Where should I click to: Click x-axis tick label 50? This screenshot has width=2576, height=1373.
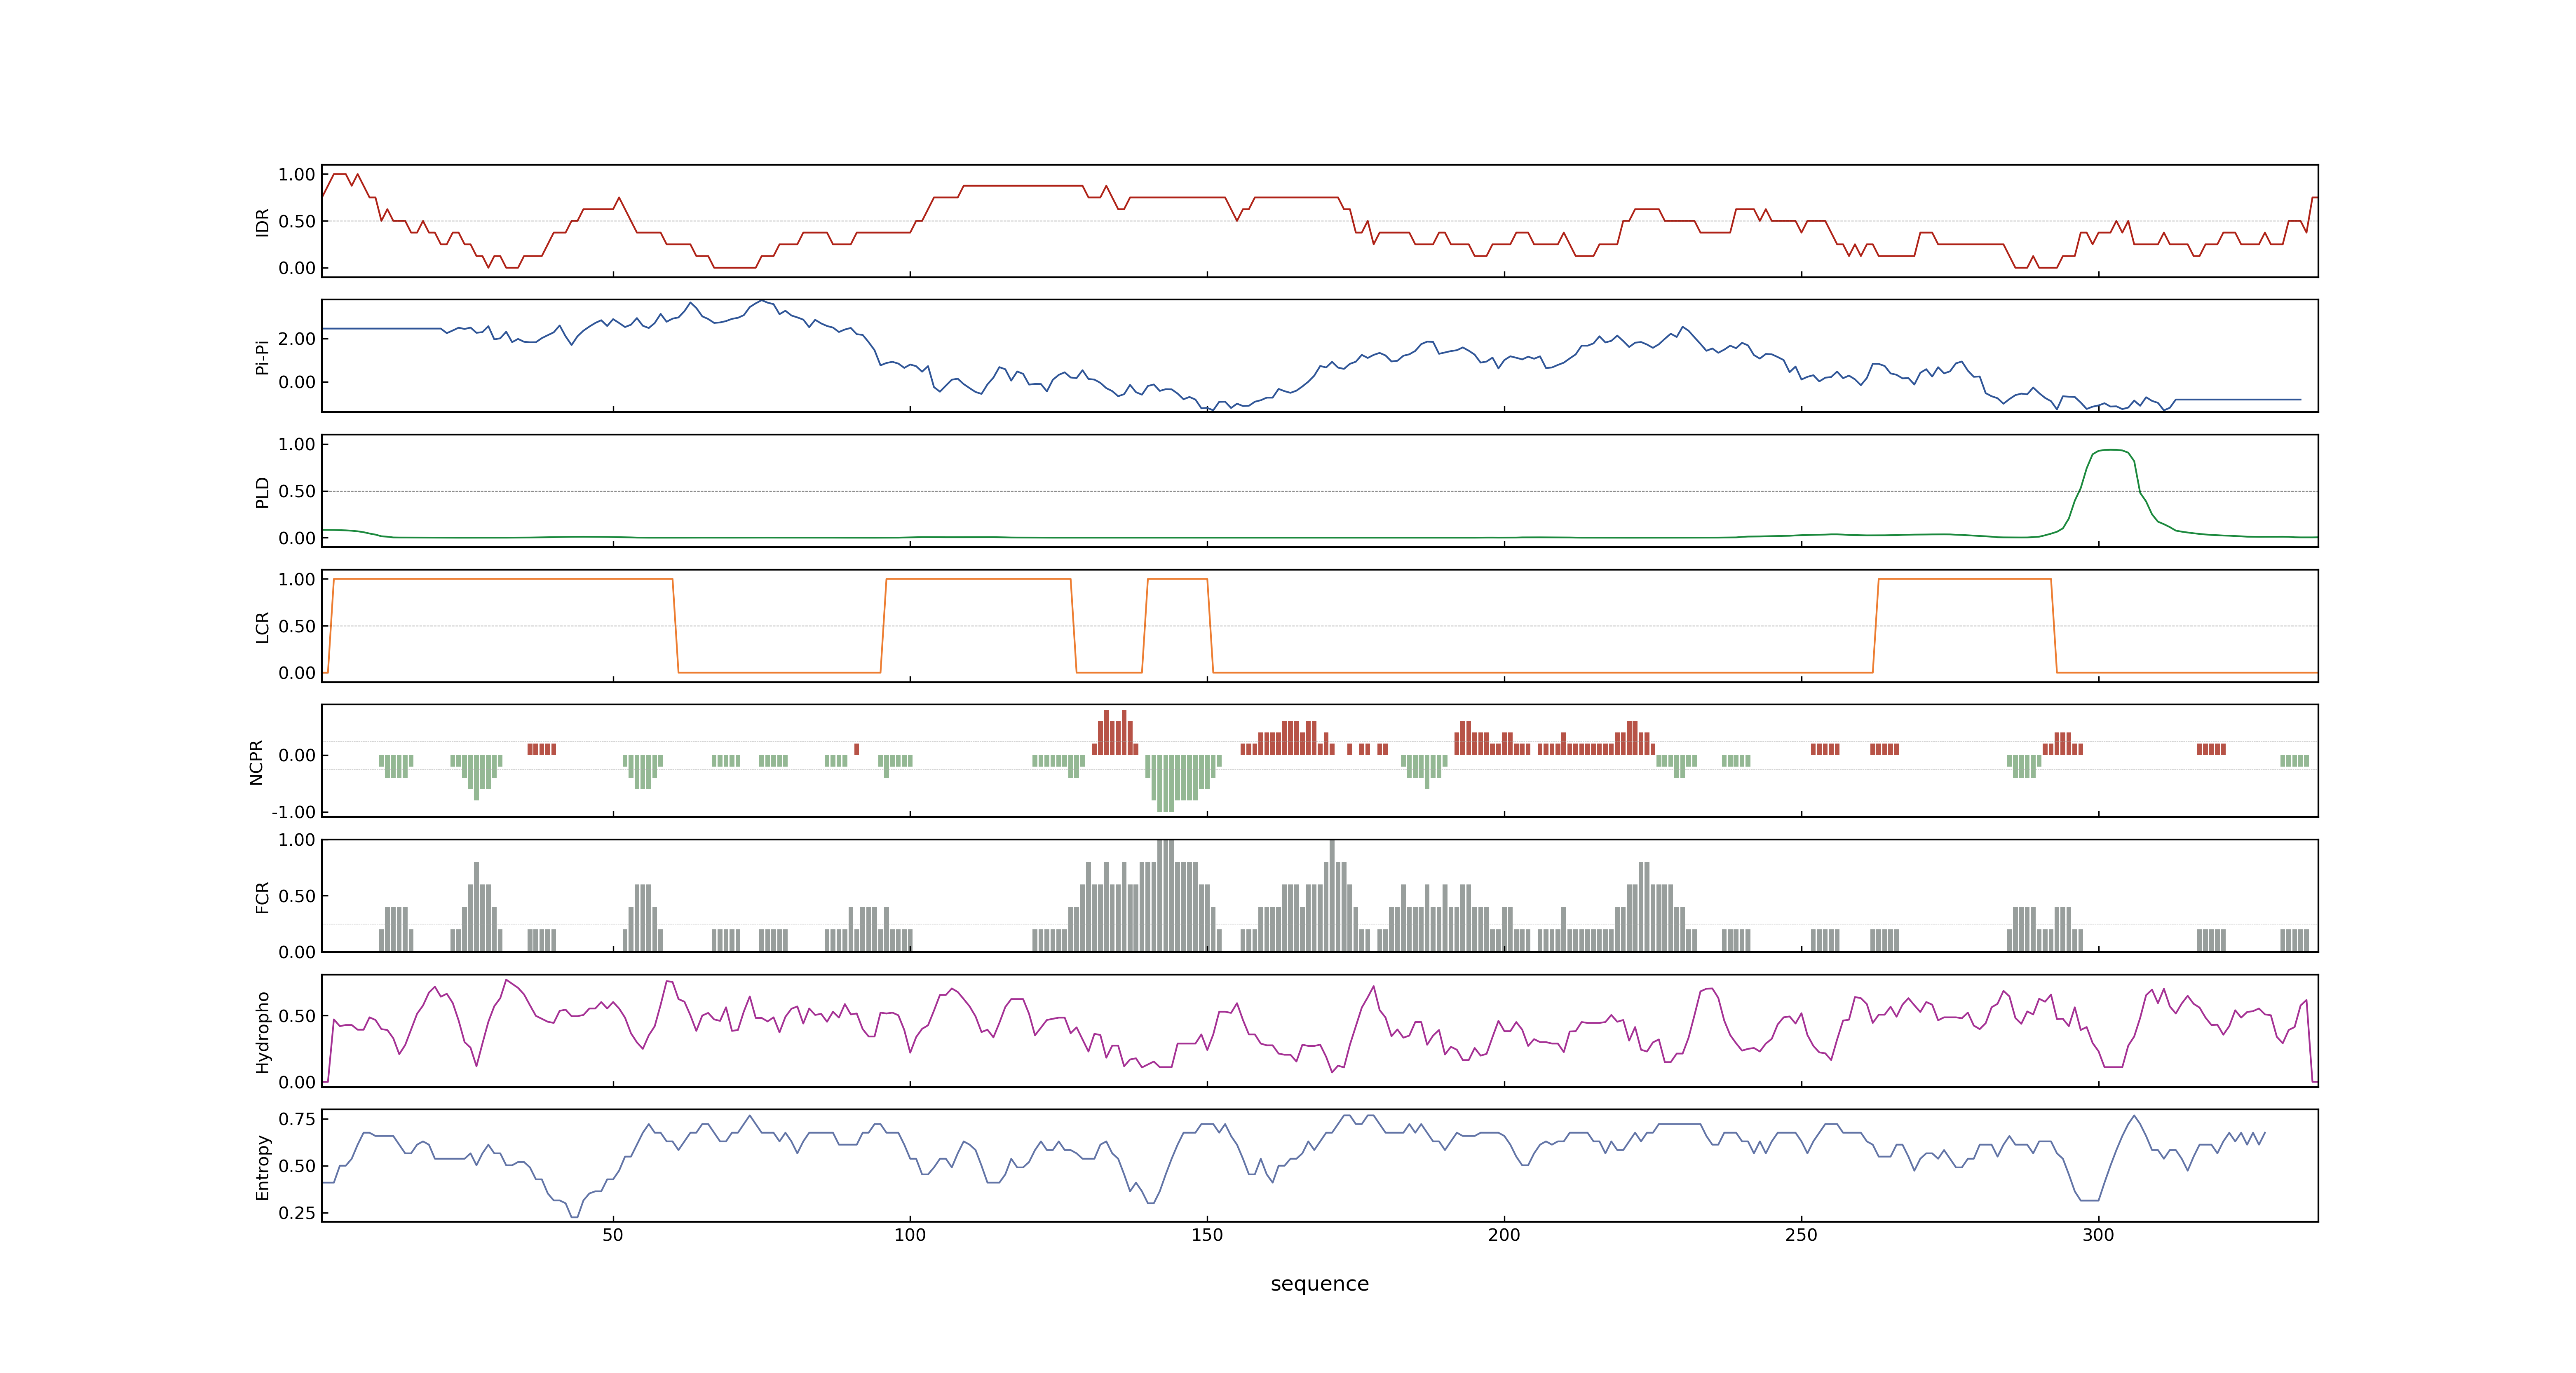click(612, 1235)
